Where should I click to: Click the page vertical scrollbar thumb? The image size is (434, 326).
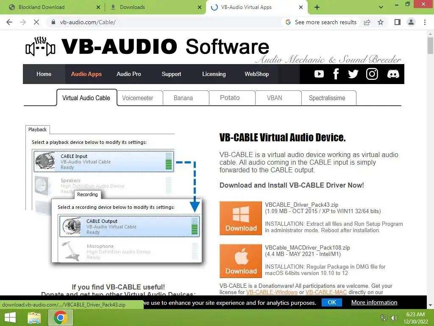point(430,45)
